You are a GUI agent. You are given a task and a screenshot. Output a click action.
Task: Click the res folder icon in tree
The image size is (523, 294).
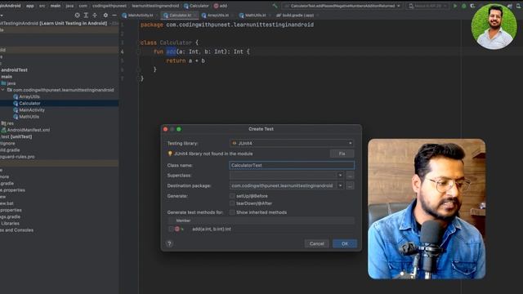click(3, 123)
